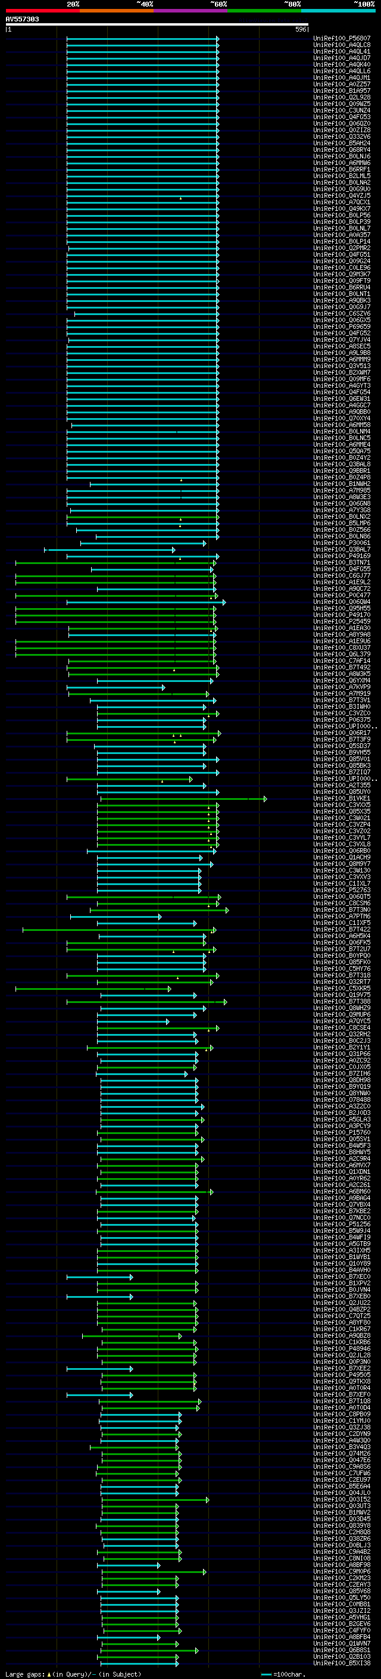Image resolution: width=381 pixels, height=1679 pixels.
Task: Open hit UniRef100_P30061
Action: click(x=342, y=543)
